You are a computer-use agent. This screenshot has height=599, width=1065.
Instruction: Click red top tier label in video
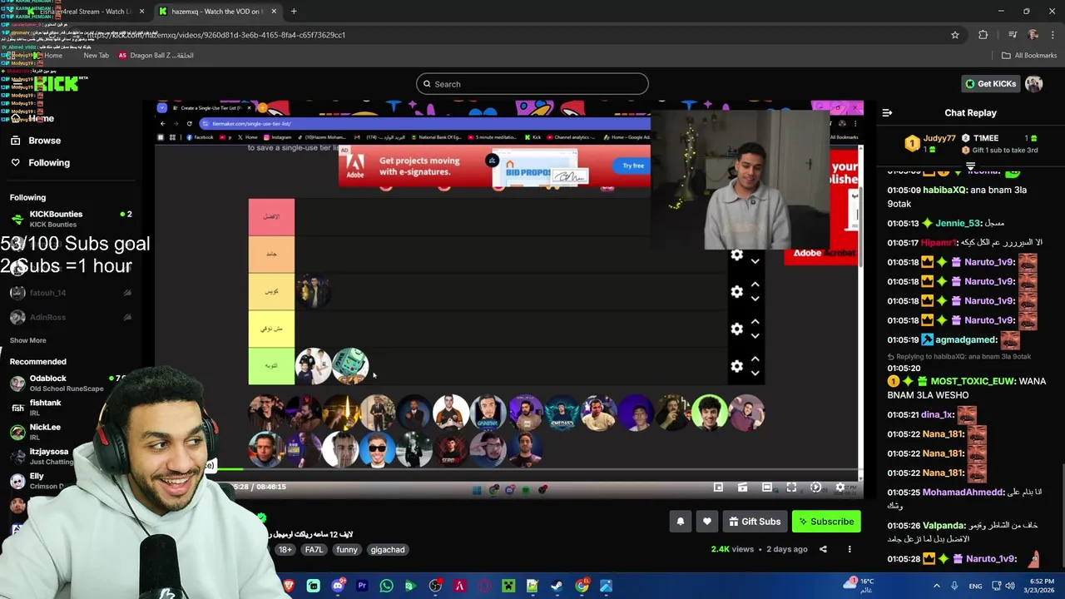pos(271,217)
